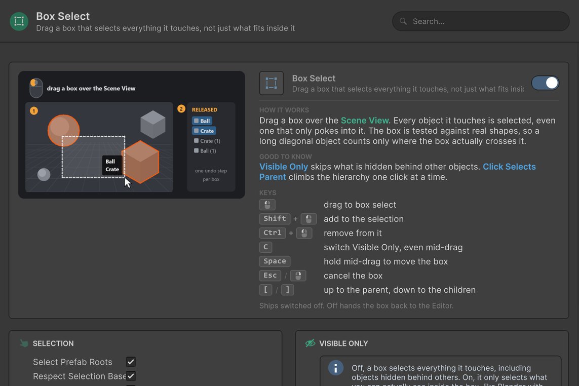Click the Ctrl key badge
579x386 pixels.
click(273, 233)
